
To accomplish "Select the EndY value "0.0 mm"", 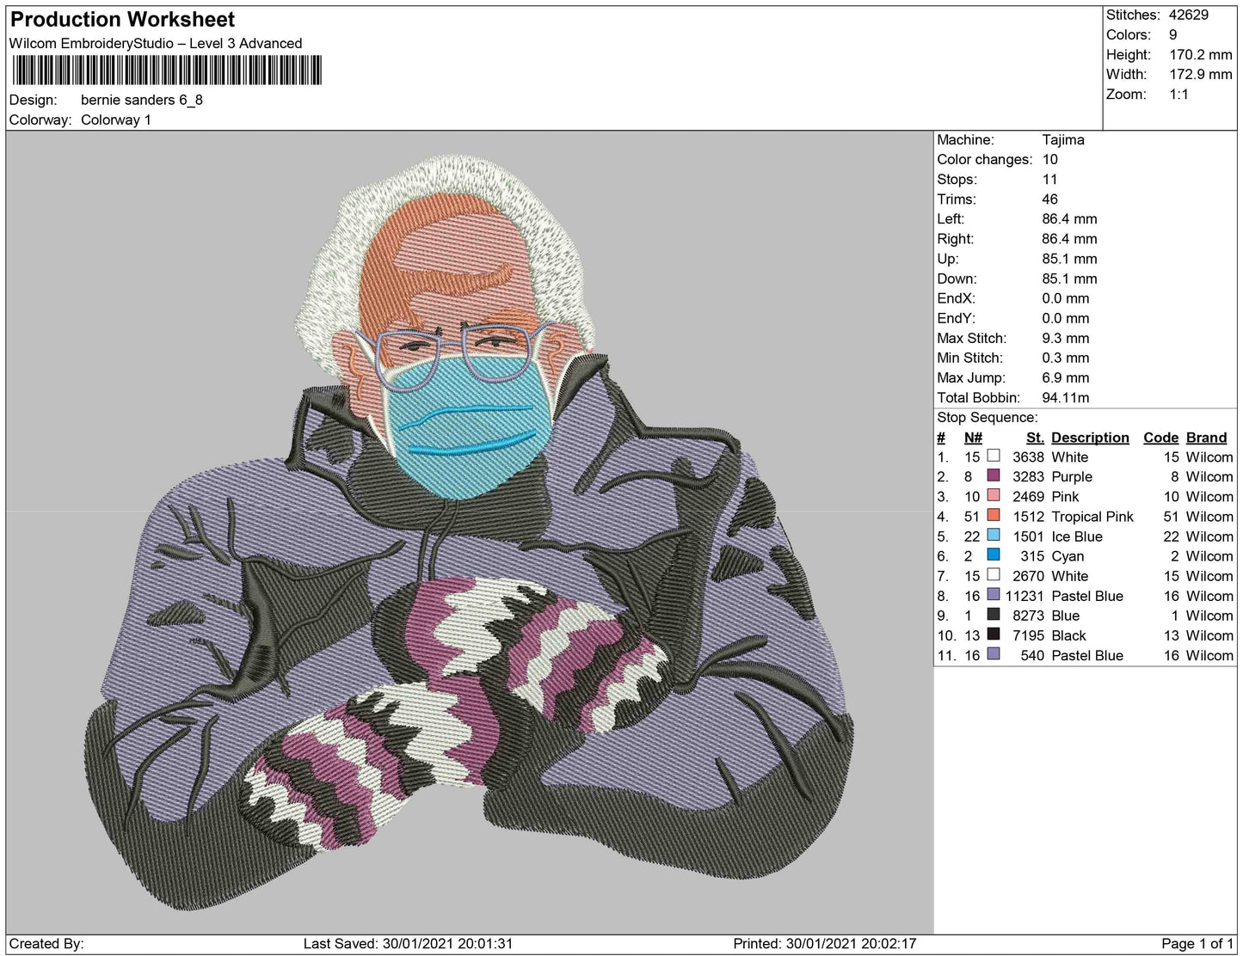I will 1066,317.
